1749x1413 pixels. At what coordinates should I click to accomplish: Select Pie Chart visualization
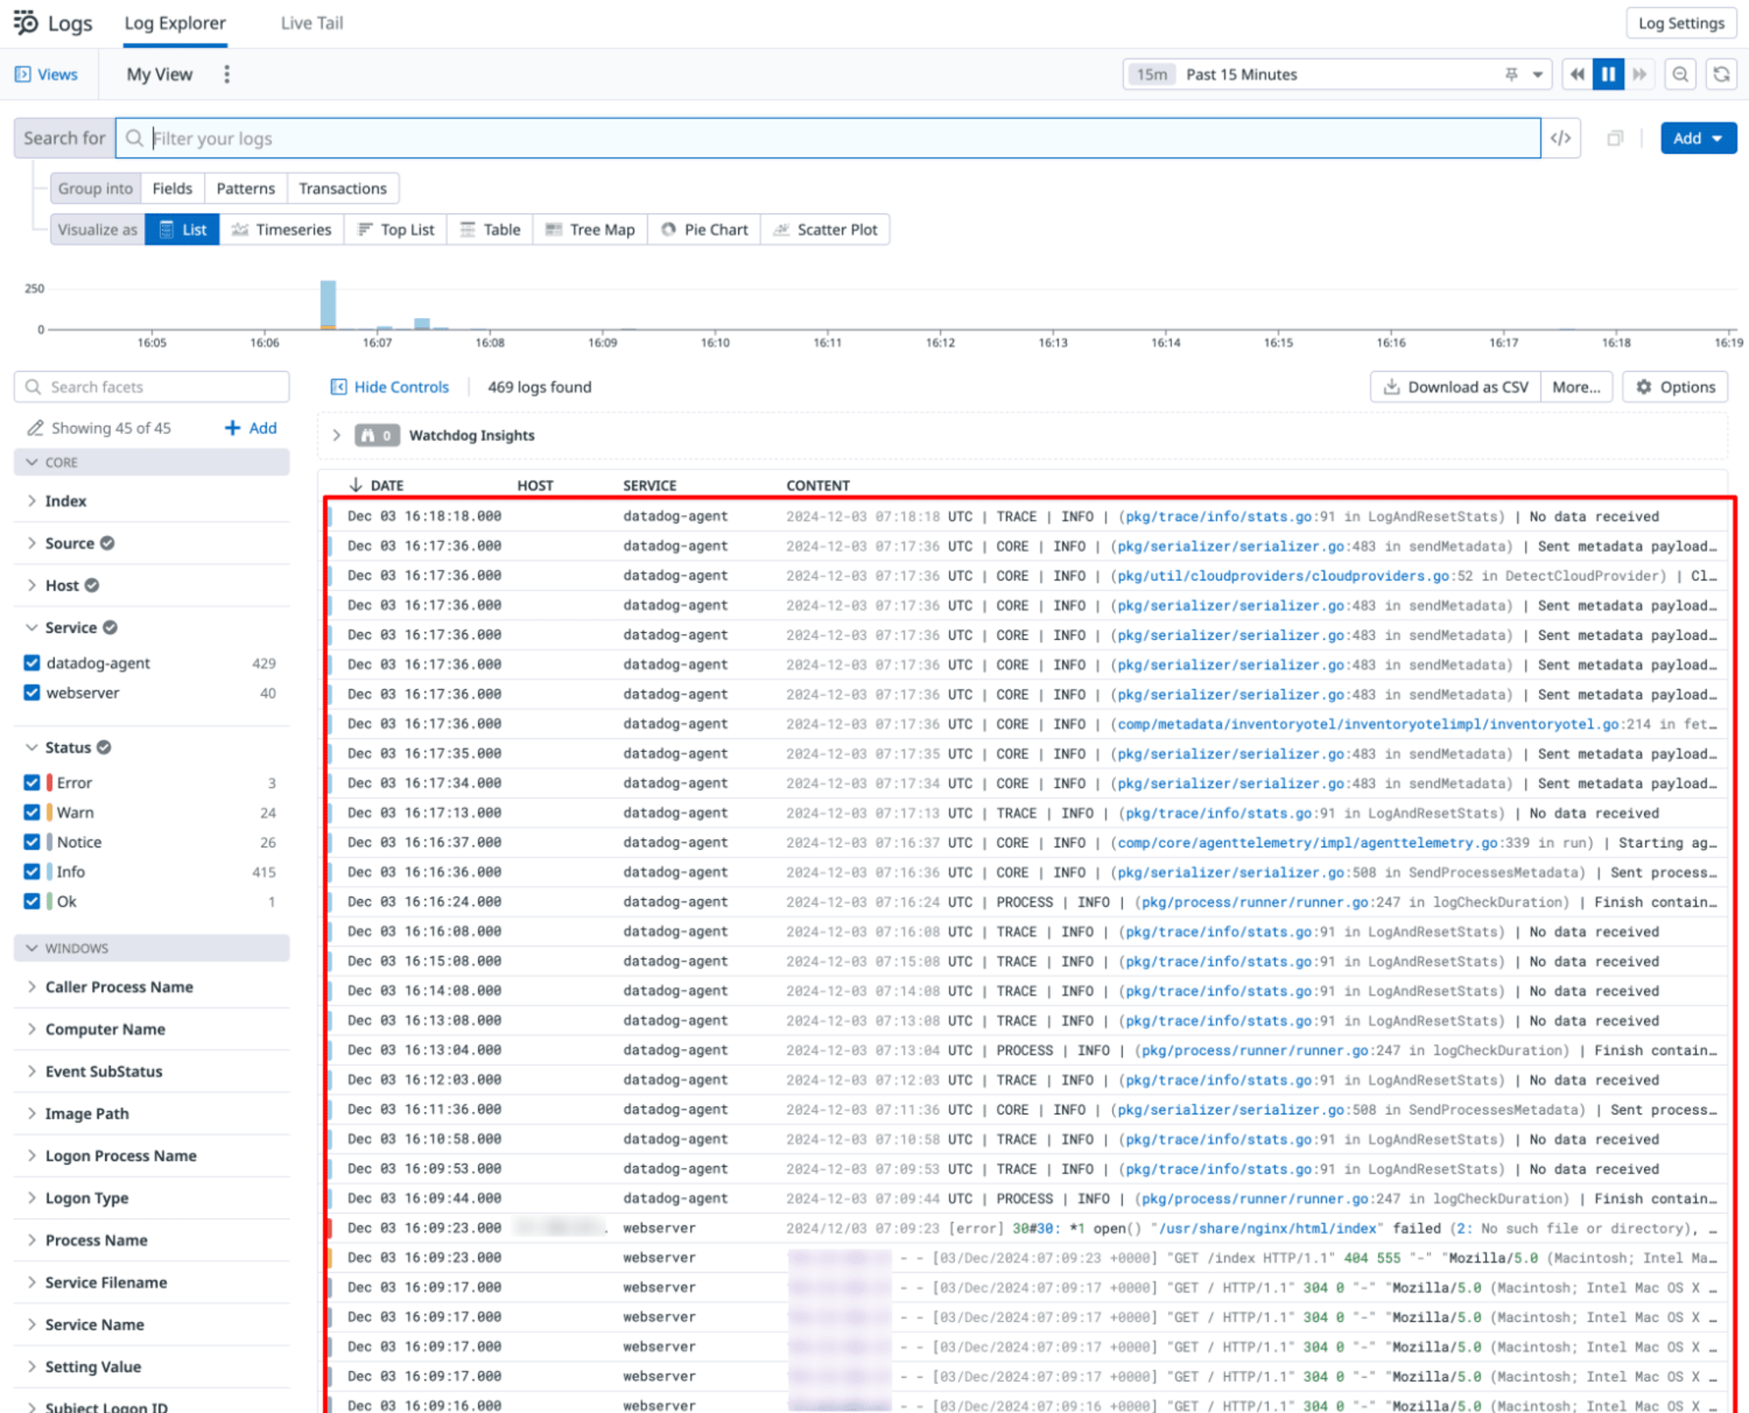pyautogui.click(x=704, y=230)
